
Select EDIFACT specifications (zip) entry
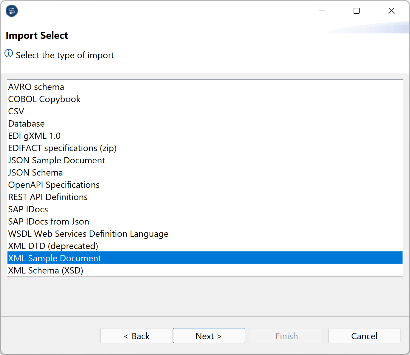pos(62,148)
